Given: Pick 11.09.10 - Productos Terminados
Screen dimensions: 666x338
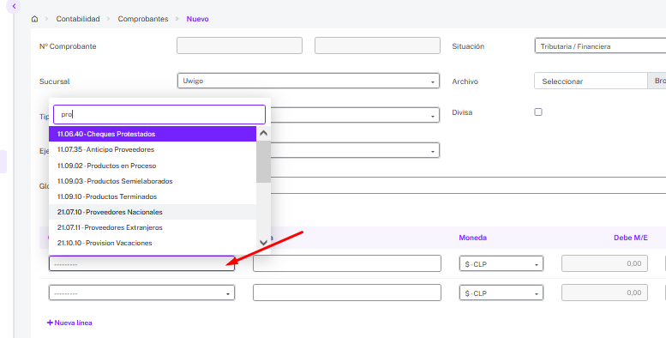Looking at the screenshot, I should point(153,196).
